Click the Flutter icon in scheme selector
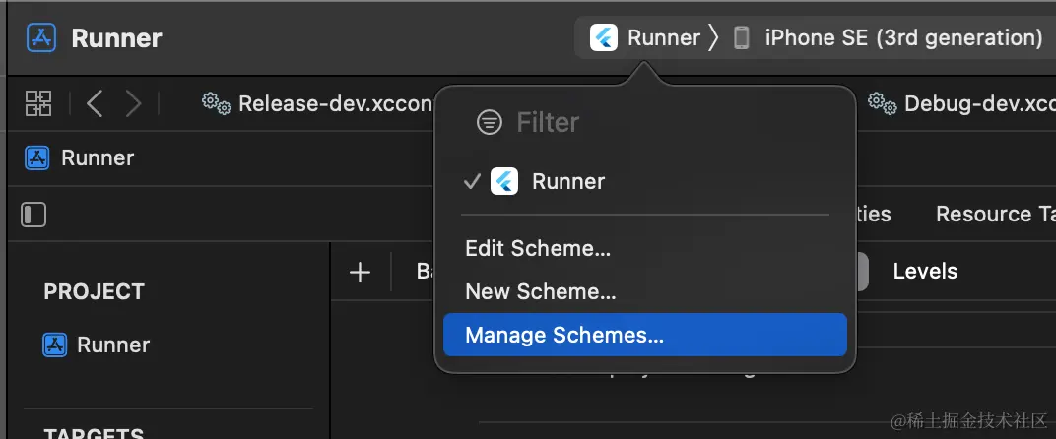This screenshot has height=439, width=1056. (x=603, y=38)
